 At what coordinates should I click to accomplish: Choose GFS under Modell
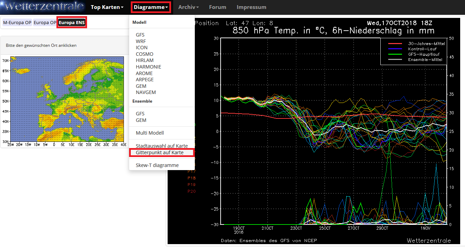(x=140, y=35)
